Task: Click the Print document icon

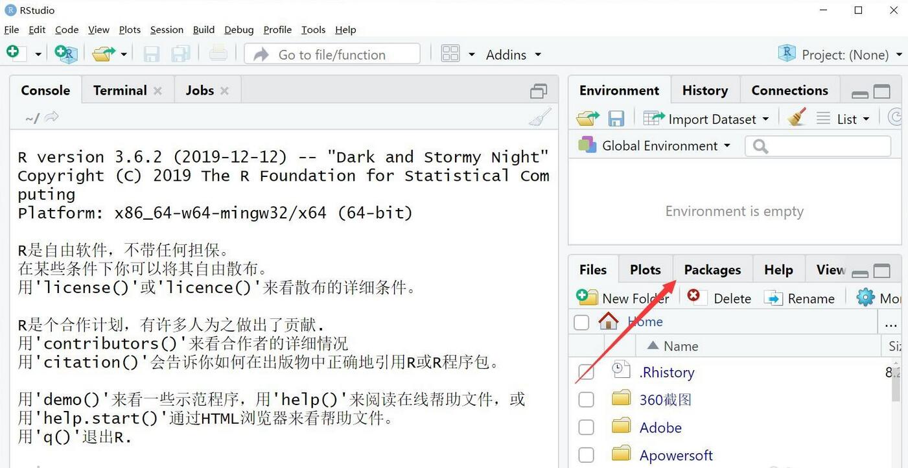Action: click(218, 54)
